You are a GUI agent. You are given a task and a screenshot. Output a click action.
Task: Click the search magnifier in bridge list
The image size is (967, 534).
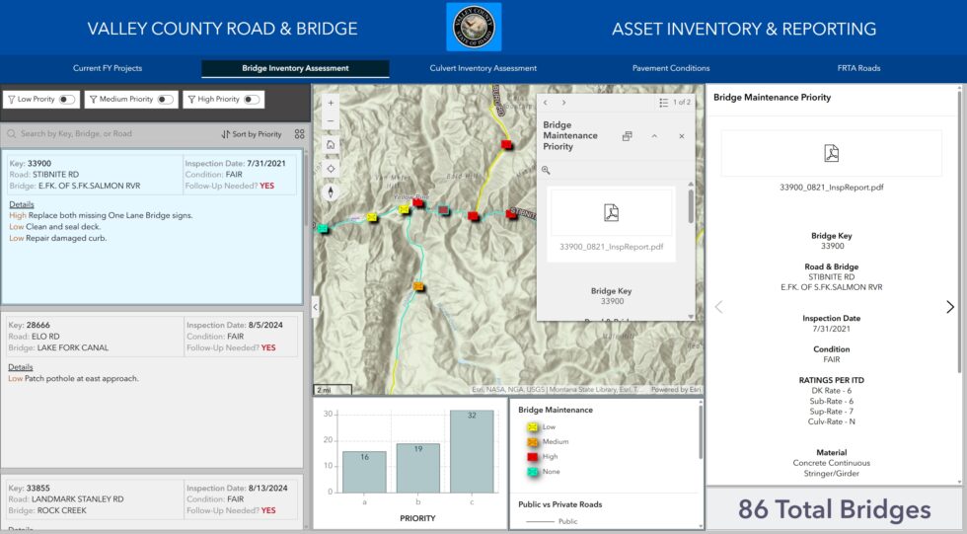tap(12, 134)
